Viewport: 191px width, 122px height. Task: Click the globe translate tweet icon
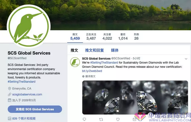pyautogui.click(x=83, y=76)
